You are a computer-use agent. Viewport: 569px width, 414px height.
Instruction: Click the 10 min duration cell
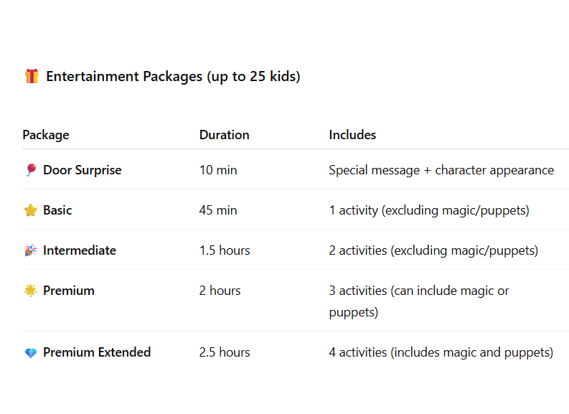click(218, 170)
